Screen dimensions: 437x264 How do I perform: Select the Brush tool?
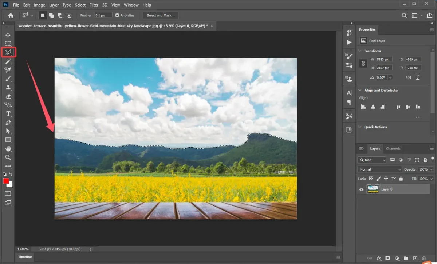pos(8,79)
